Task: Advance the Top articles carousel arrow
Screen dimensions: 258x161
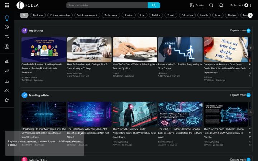Action: click(250, 48)
